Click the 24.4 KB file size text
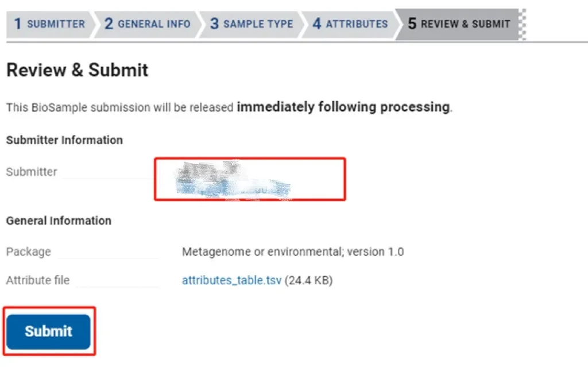Viewport: 588px width, 367px height. coord(309,281)
